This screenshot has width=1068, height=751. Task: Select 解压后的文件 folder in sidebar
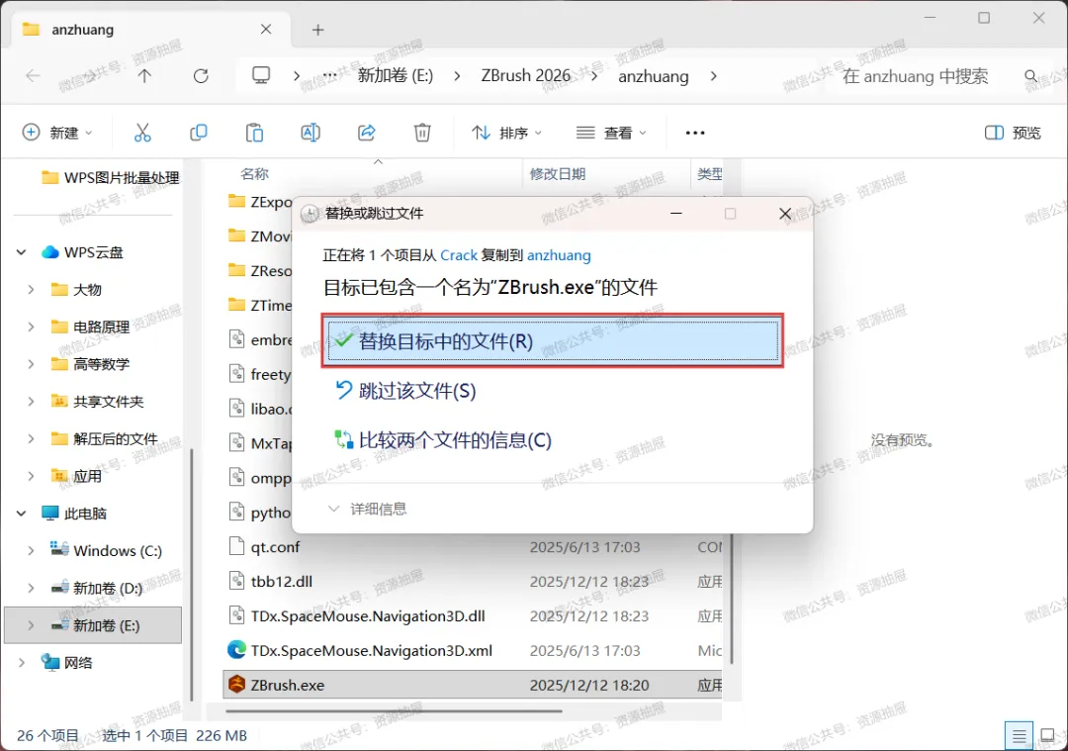click(115, 439)
